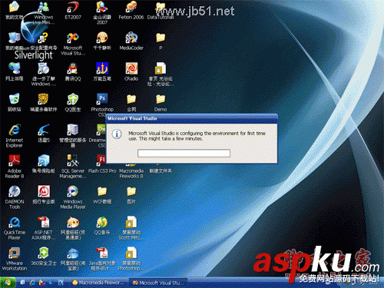Launch the SQL Server Management Studio shortcut
The height and width of the screenshot is (288, 384).
click(x=73, y=161)
